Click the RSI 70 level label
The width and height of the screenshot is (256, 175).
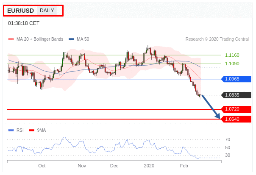click(228, 139)
